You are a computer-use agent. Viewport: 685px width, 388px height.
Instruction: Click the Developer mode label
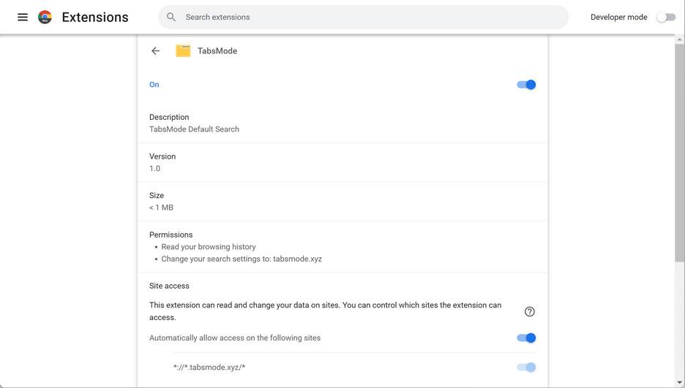pos(618,17)
